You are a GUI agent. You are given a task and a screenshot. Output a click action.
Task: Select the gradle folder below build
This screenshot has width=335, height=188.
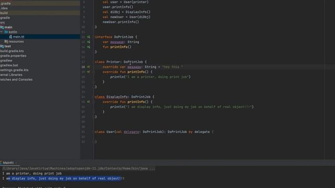coord(5,18)
